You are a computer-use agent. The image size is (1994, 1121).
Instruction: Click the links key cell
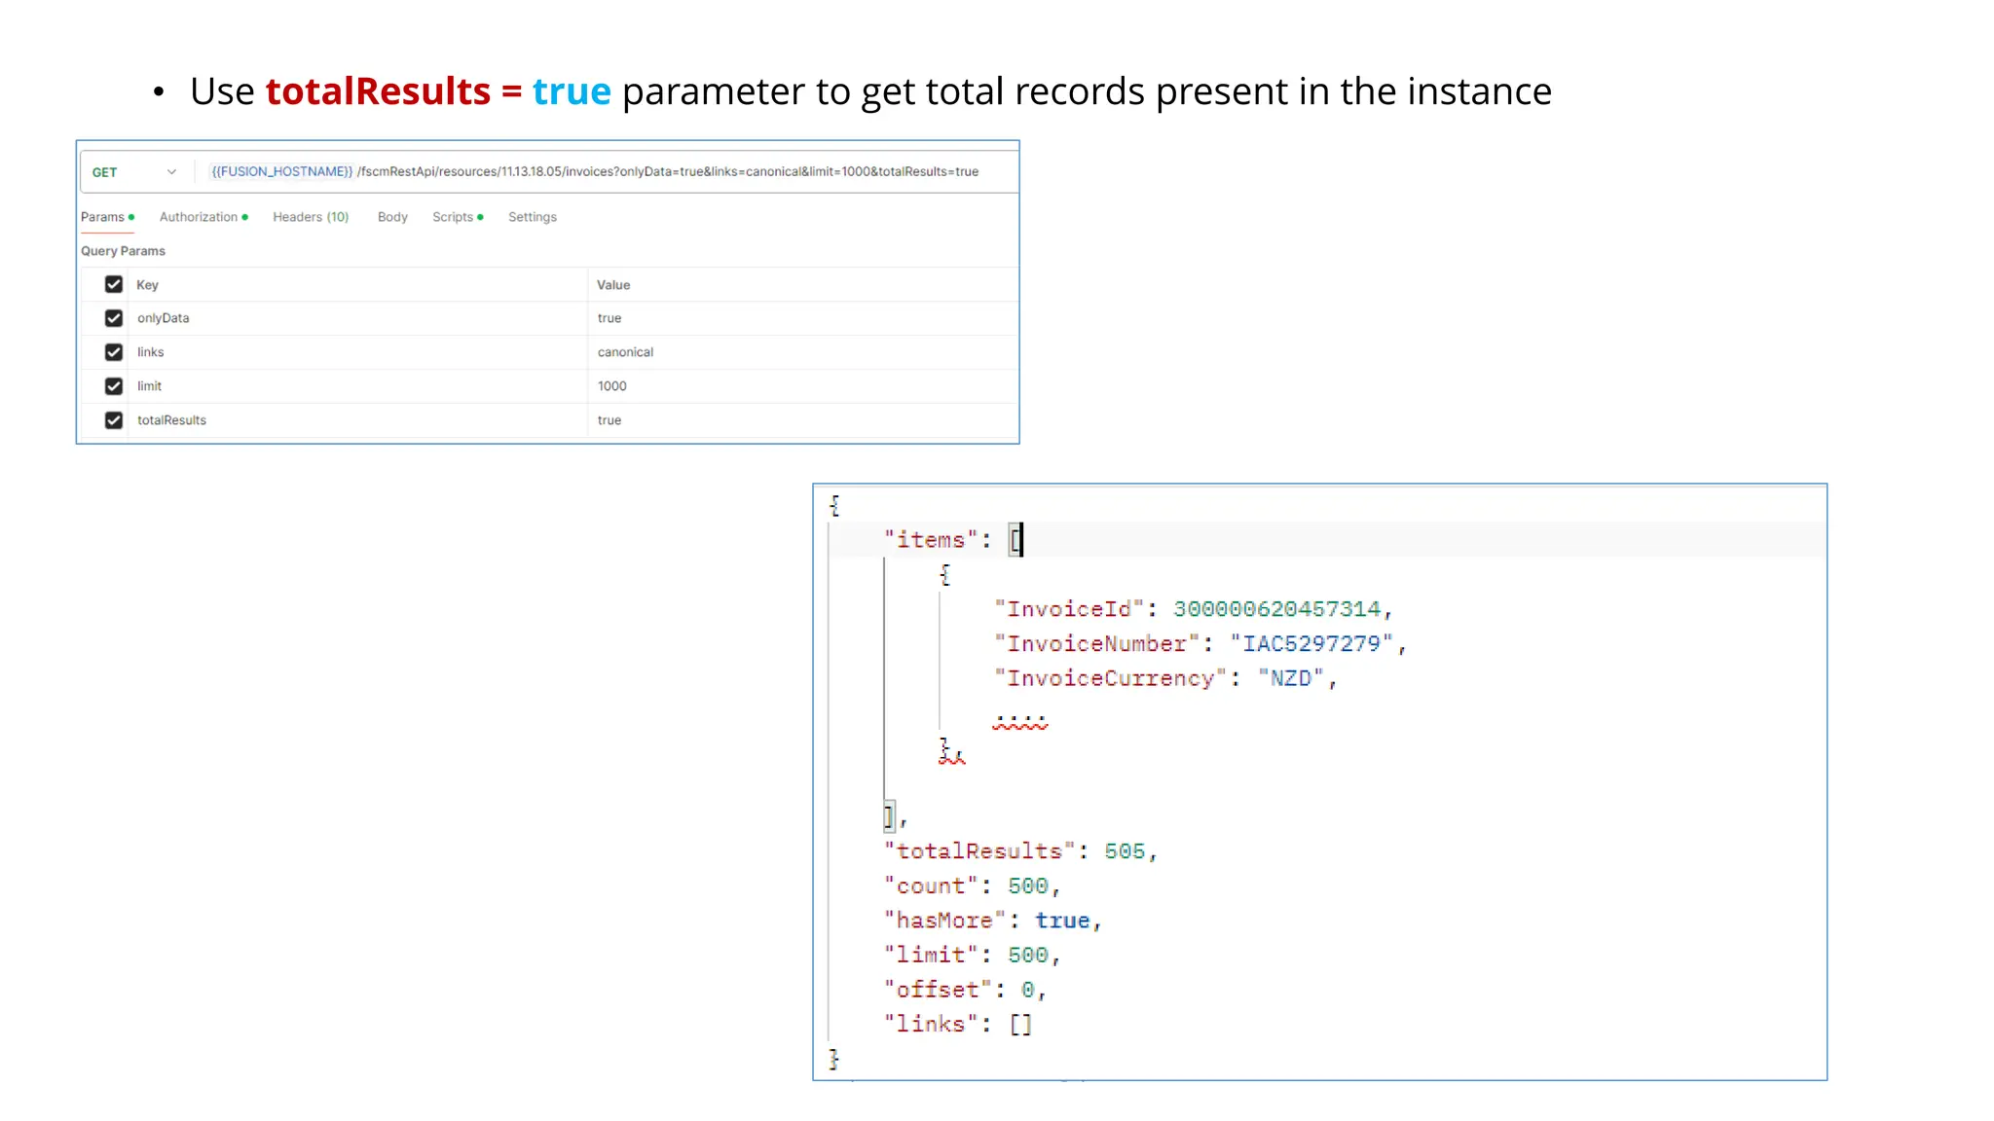[358, 352]
